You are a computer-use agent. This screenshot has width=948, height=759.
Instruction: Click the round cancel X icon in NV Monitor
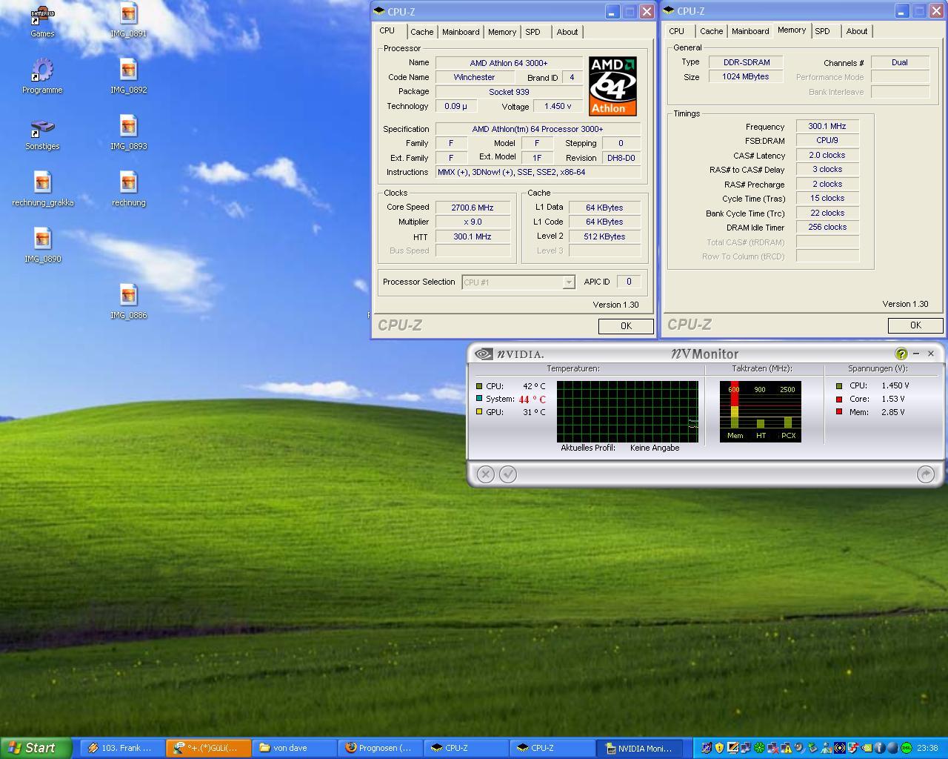click(485, 474)
